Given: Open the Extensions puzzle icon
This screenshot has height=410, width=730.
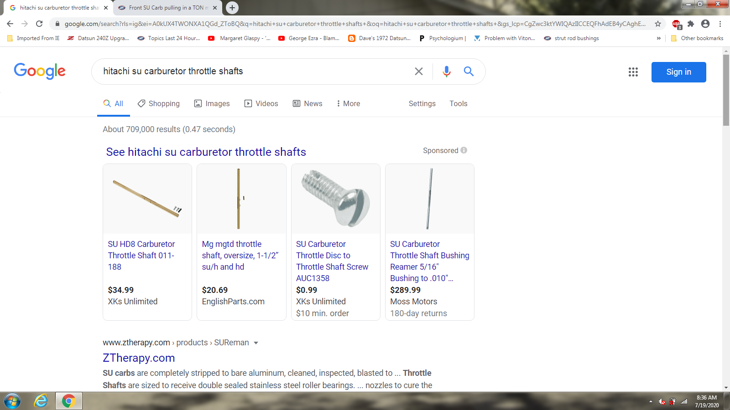Looking at the screenshot, I should tap(691, 24).
